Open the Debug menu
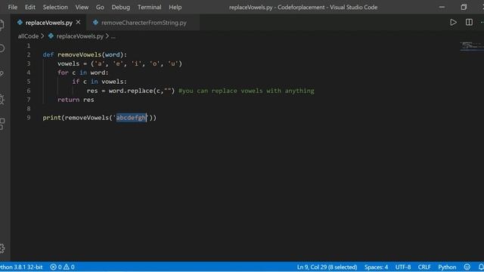Image resolution: width=484 pixels, height=272 pixels. click(121, 7)
